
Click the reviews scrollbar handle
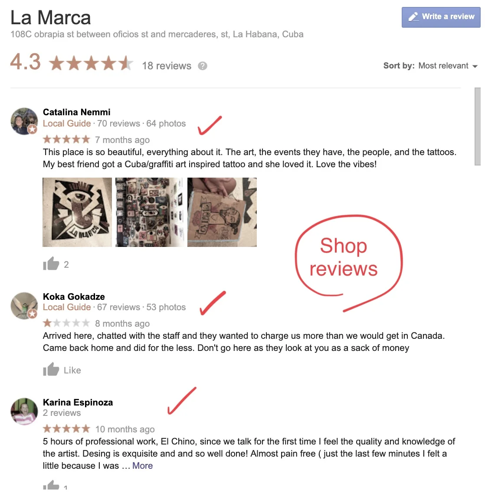478,126
